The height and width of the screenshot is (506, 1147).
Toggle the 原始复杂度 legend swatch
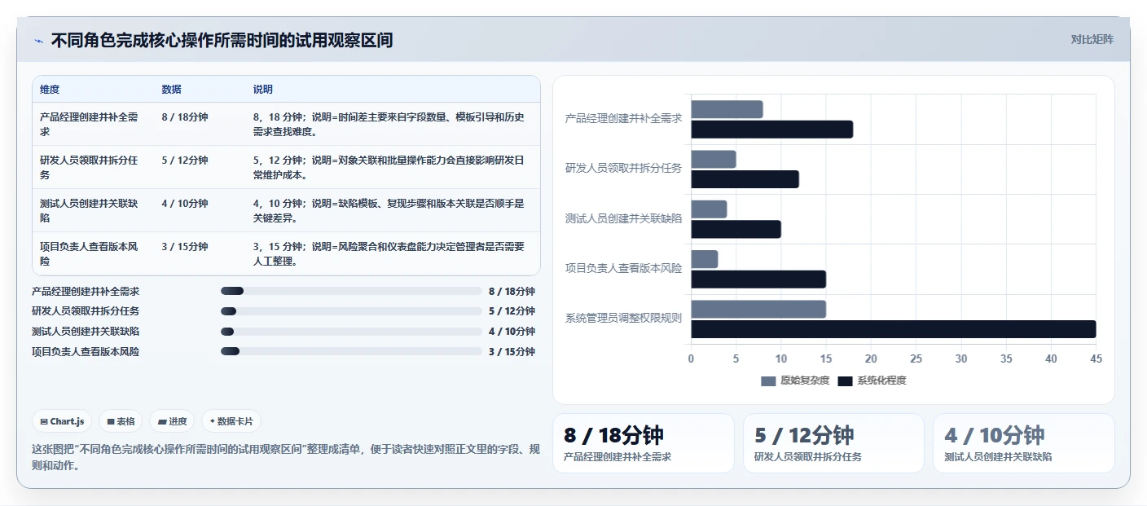click(769, 381)
